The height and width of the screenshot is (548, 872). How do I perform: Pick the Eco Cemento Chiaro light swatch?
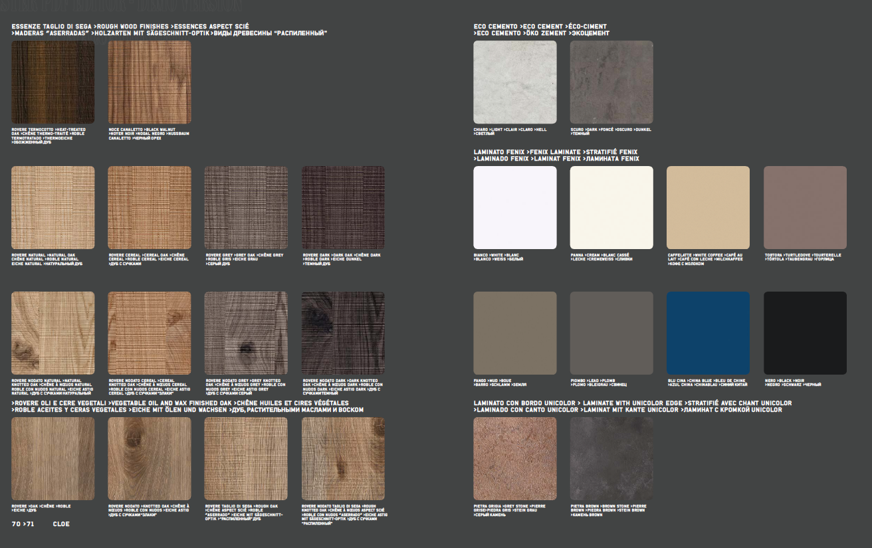(x=515, y=82)
